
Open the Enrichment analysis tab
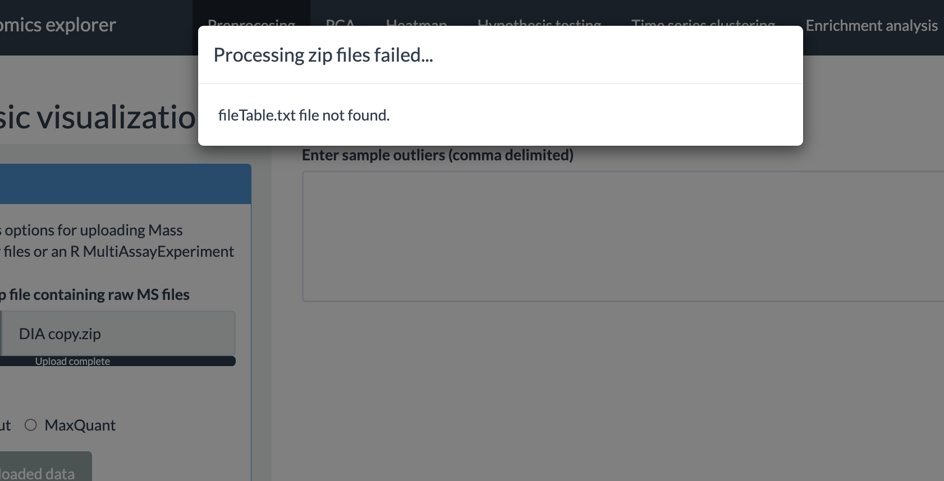(x=872, y=25)
